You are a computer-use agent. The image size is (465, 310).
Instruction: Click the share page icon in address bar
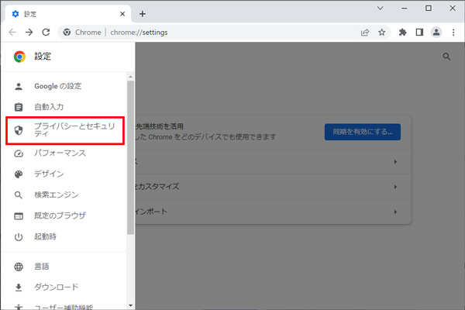[x=365, y=33]
